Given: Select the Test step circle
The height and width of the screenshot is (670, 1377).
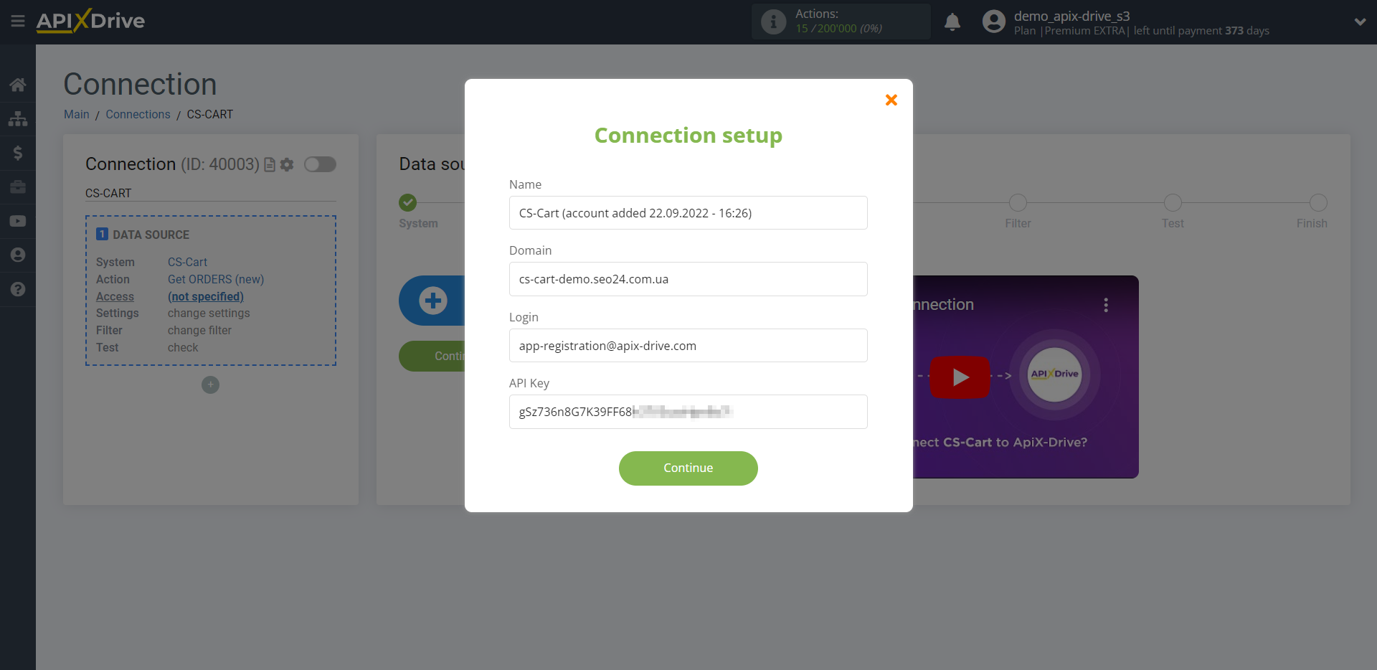Looking at the screenshot, I should pos(1173,203).
